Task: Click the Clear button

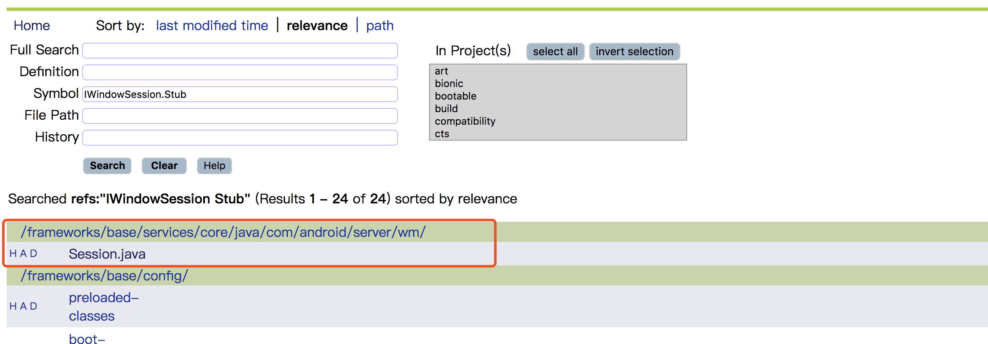Action: [164, 166]
